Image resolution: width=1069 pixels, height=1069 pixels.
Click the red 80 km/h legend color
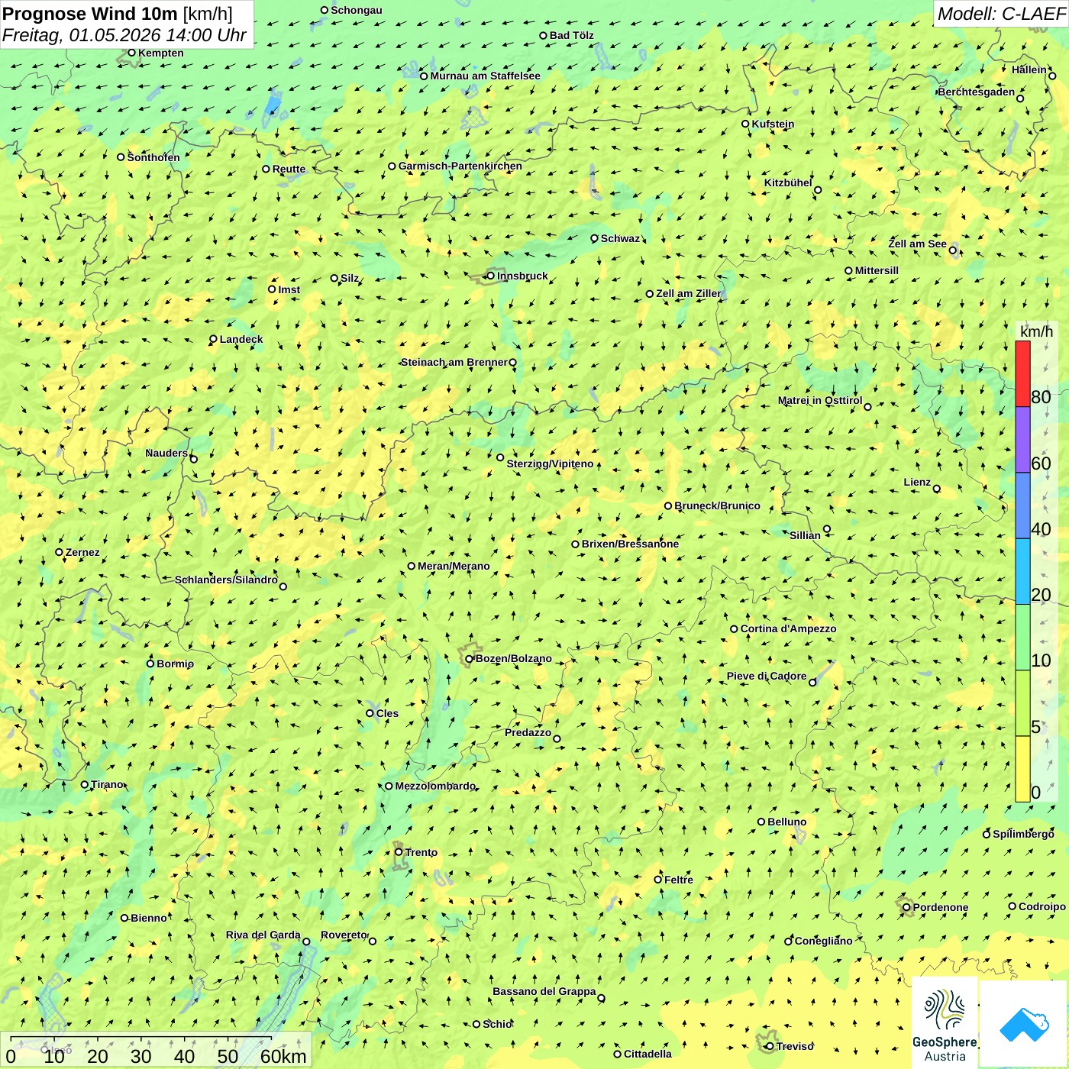1022,373
